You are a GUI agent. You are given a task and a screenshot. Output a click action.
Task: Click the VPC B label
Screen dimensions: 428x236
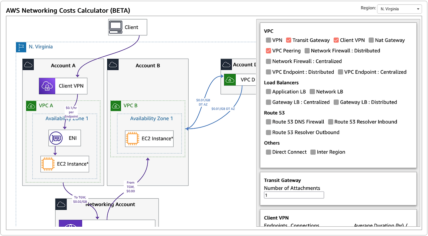coord(130,106)
